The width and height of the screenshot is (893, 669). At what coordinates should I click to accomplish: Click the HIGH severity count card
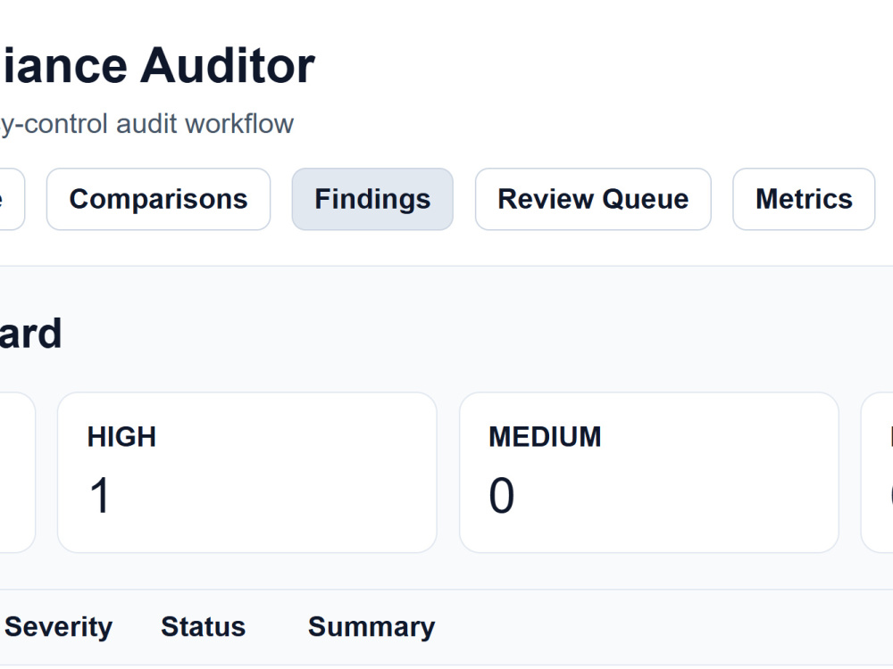tap(247, 472)
